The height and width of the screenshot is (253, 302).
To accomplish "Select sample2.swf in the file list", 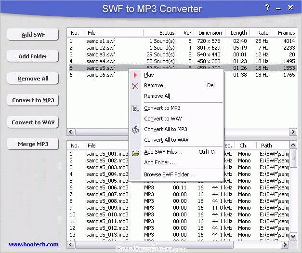I will point(101,48).
